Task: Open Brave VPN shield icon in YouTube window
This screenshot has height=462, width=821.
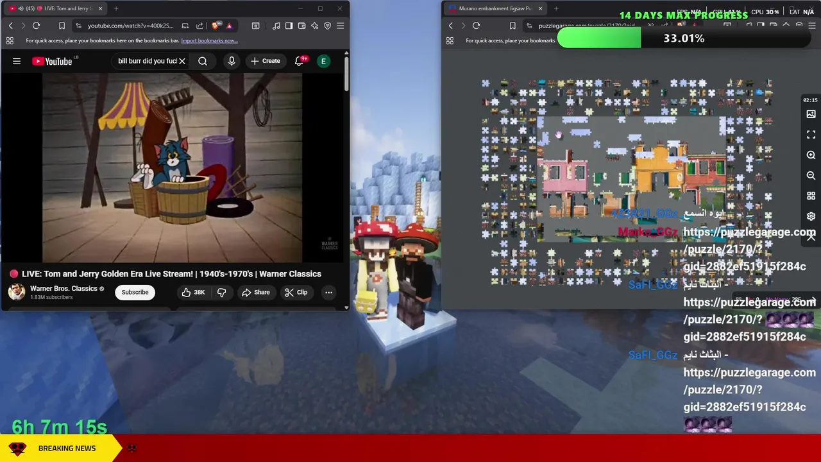Action: coord(328,26)
